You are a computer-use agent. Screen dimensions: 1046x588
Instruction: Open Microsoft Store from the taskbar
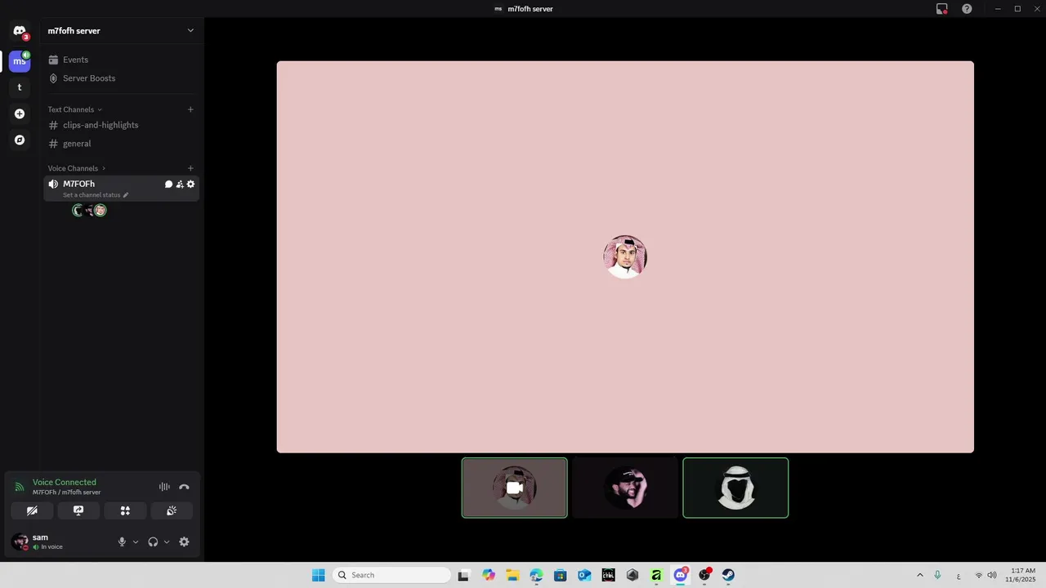click(560, 575)
